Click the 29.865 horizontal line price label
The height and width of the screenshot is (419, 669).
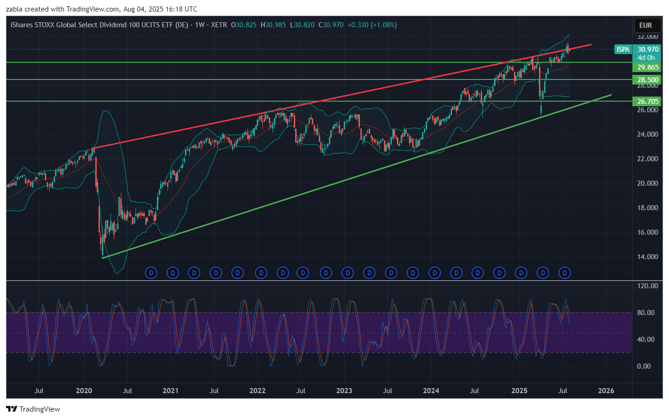(x=648, y=67)
